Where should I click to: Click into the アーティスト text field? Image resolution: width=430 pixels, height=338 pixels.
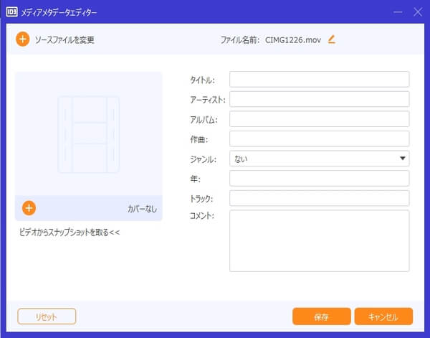coord(319,99)
